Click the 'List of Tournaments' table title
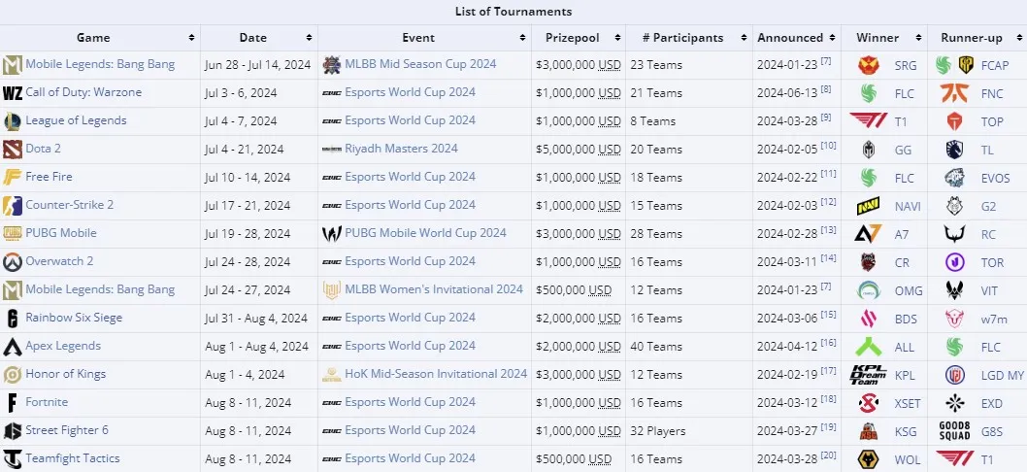This screenshot has height=472, width=1027. coord(513,12)
